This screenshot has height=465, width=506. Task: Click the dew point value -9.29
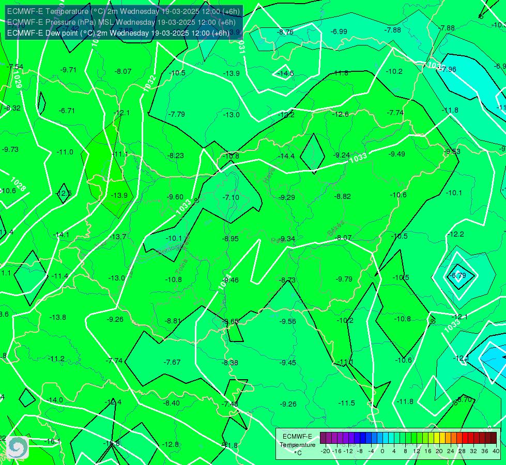(x=286, y=197)
